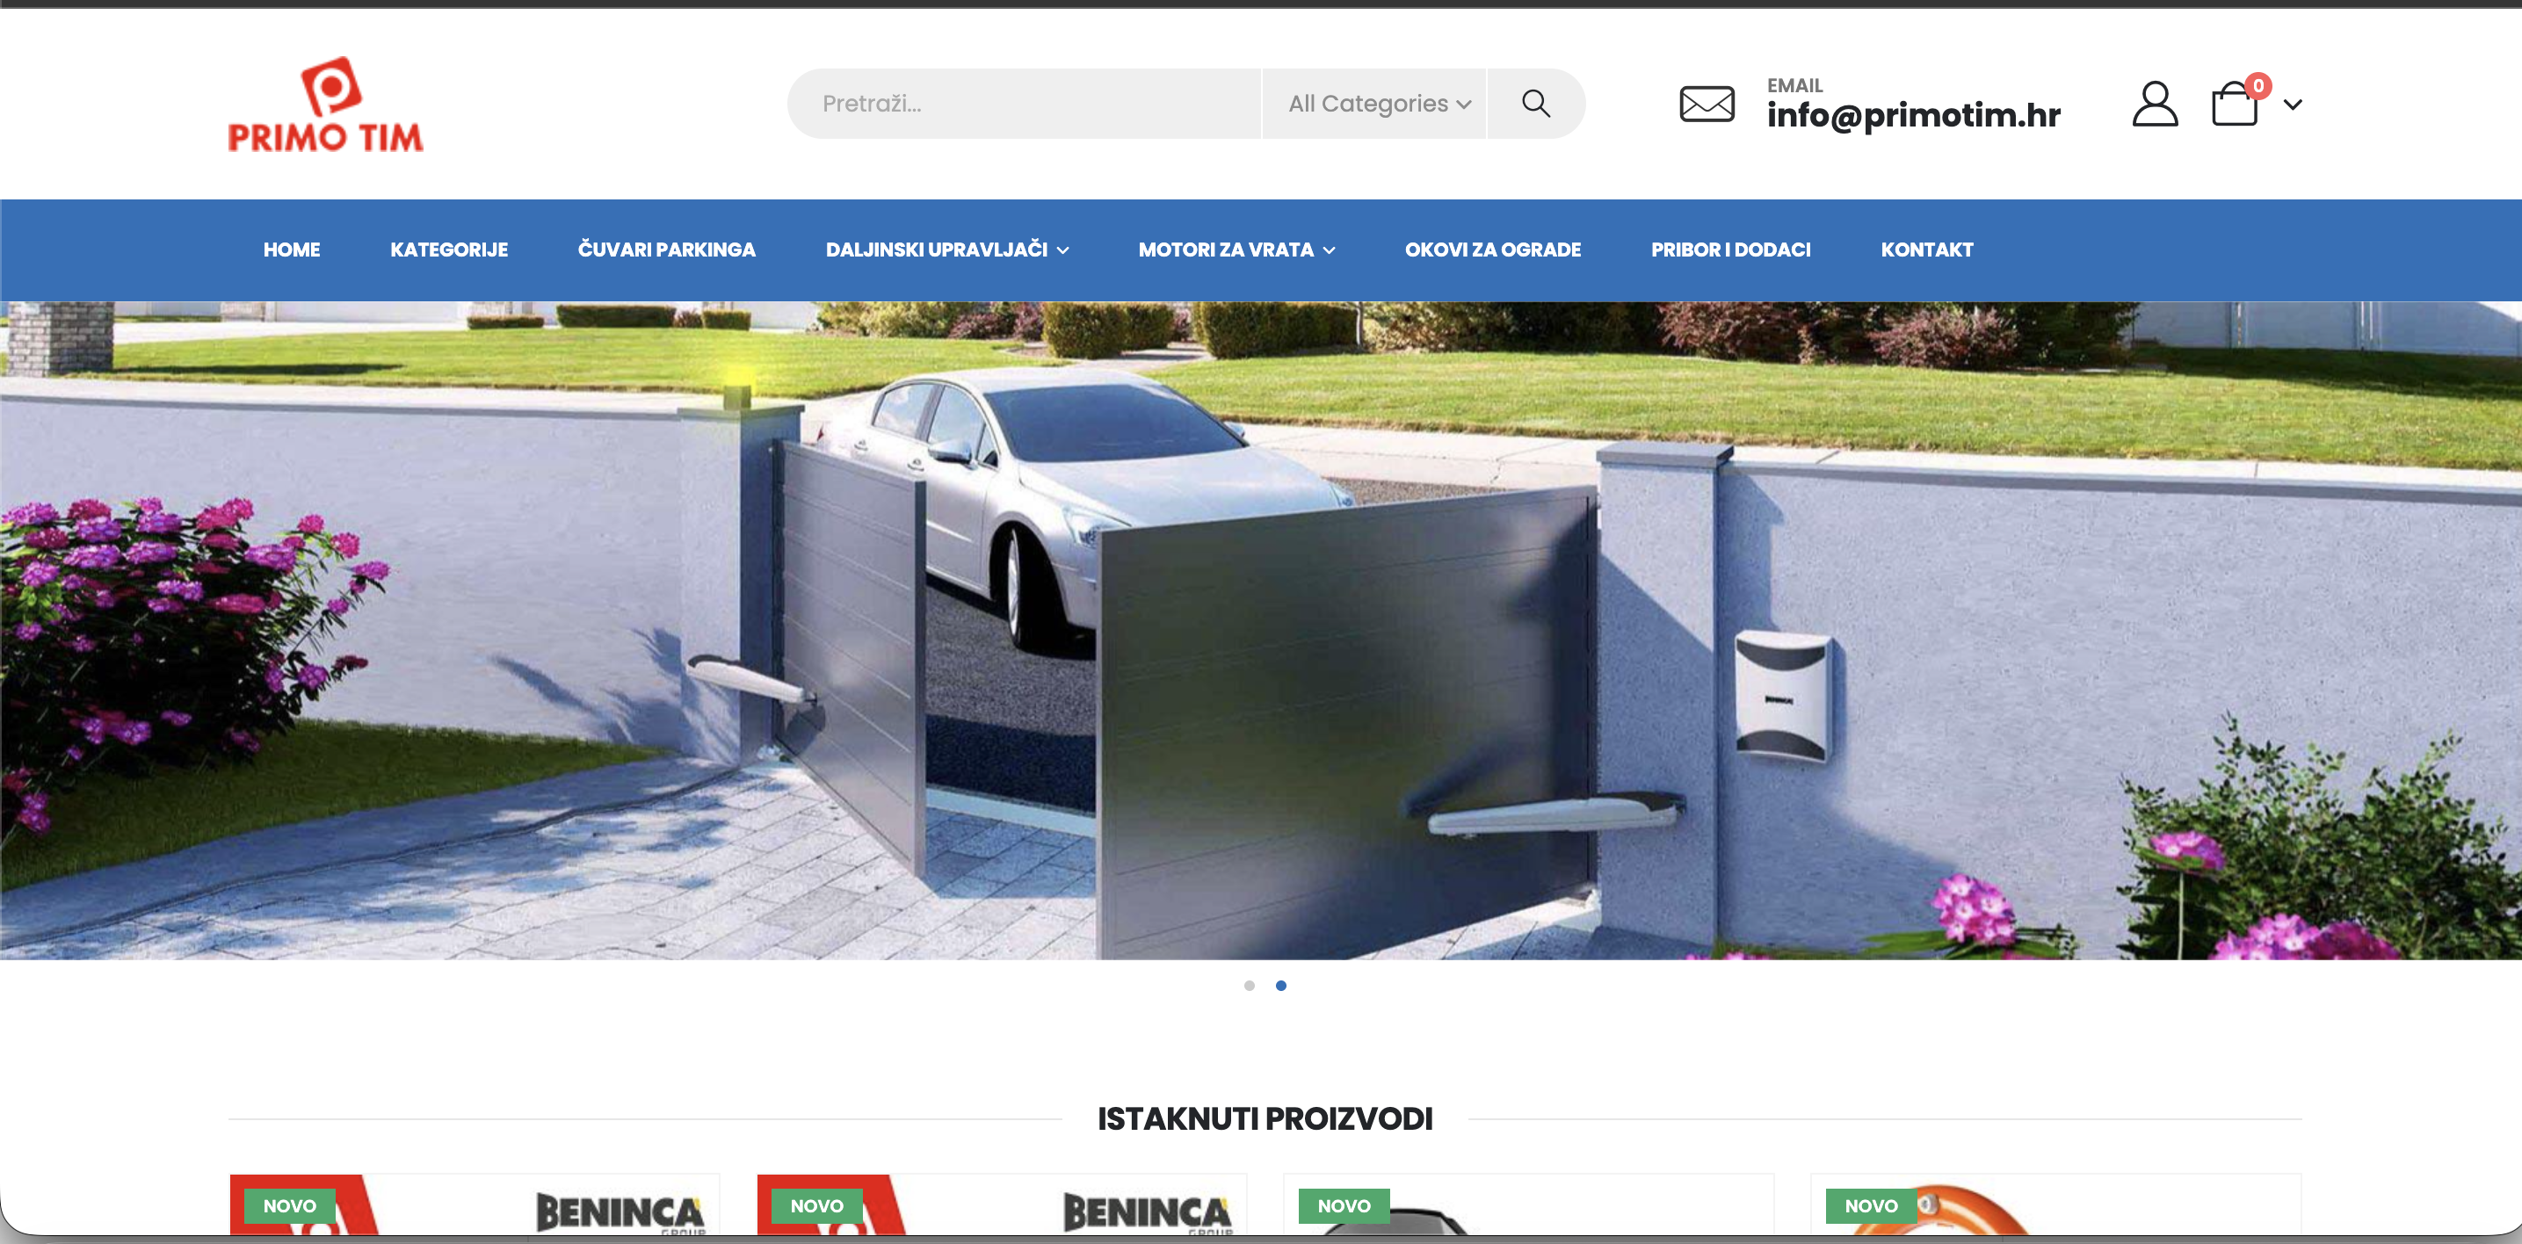The image size is (2522, 1244).
Task: Open the Motori za vrata menu item
Action: tap(1226, 250)
